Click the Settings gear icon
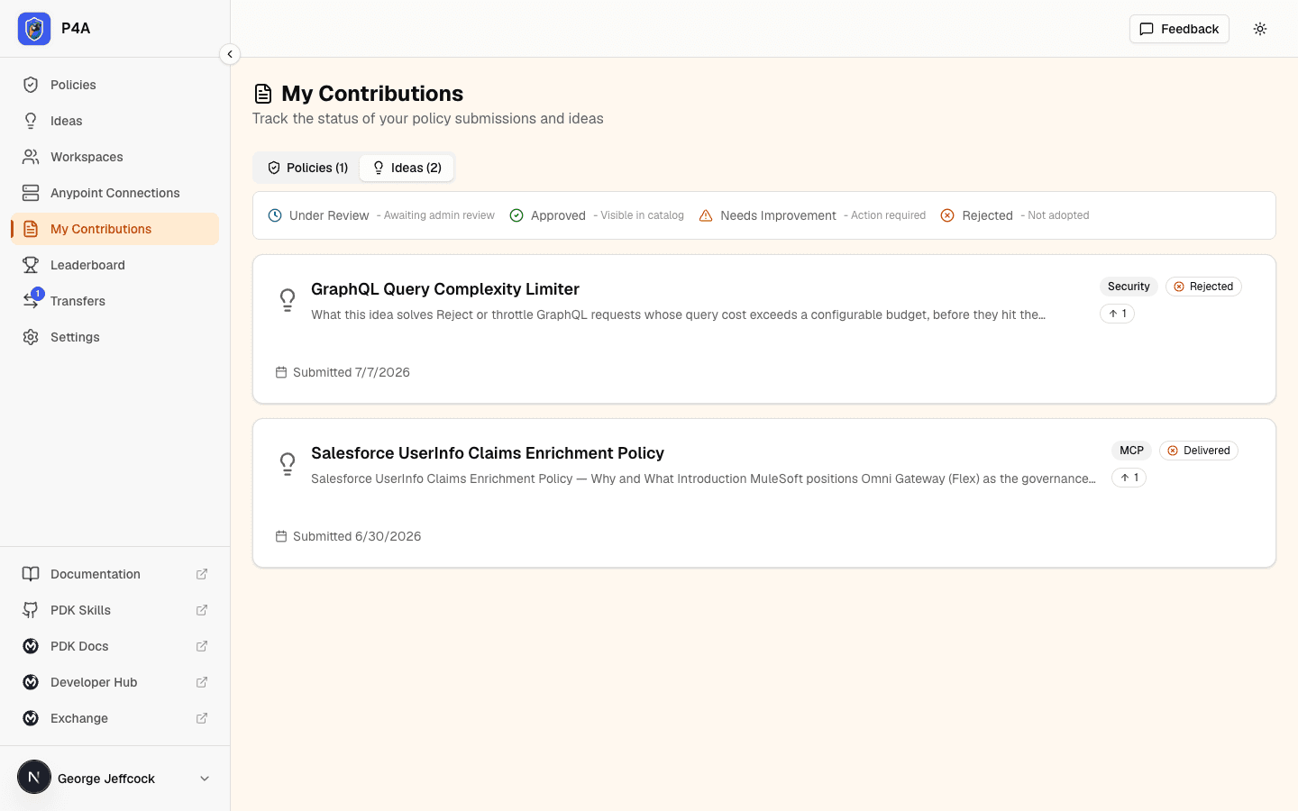1298x811 pixels. (x=31, y=337)
